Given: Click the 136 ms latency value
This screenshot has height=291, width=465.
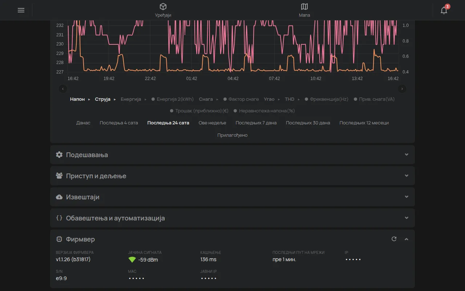Looking at the screenshot, I should click(x=208, y=259).
